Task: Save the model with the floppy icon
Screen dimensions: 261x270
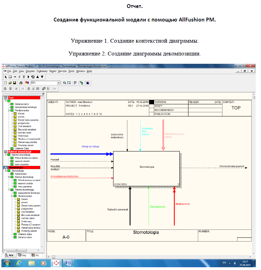Action: (15, 83)
